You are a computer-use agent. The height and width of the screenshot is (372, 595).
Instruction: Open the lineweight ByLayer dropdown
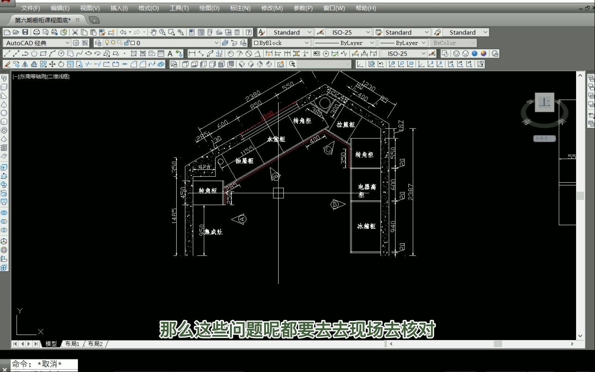423,43
